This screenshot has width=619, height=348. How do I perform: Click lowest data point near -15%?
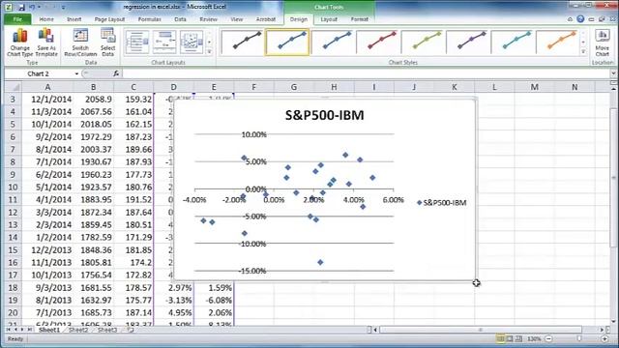pyautogui.click(x=320, y=262)
